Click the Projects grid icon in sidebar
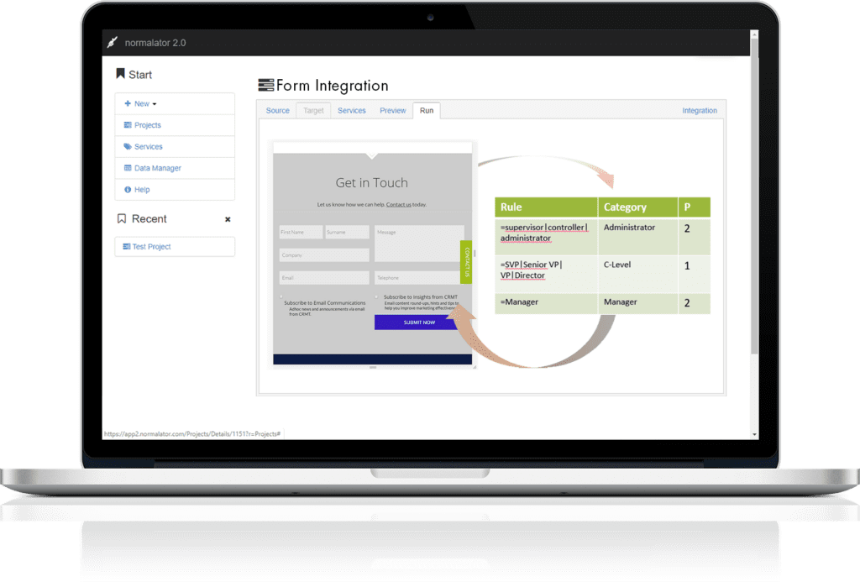860x582 pixels. click(x=128, y=124)
